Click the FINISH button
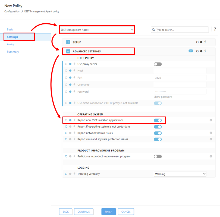 click(x=109, y=212)
